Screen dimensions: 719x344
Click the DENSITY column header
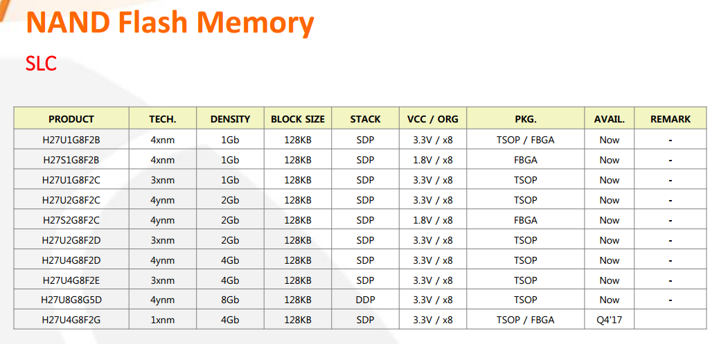230,119
